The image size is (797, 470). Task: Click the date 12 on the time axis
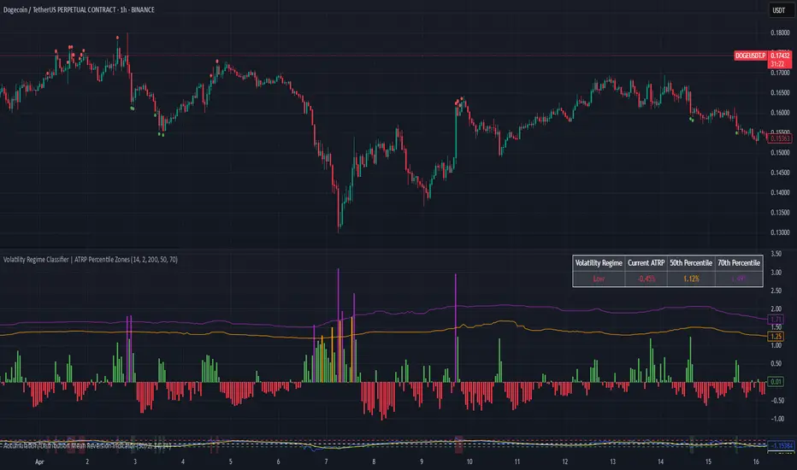pyautogui.click(x=564, y=461)
